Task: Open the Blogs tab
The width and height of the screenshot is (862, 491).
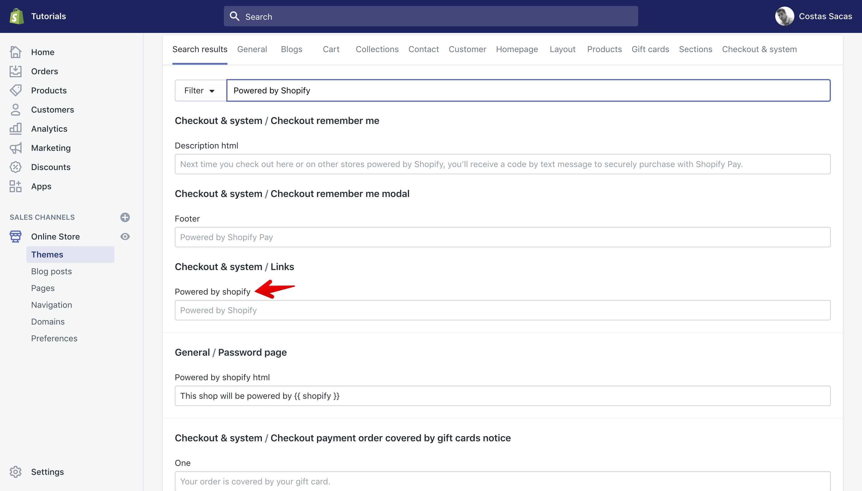Action: 291,49
